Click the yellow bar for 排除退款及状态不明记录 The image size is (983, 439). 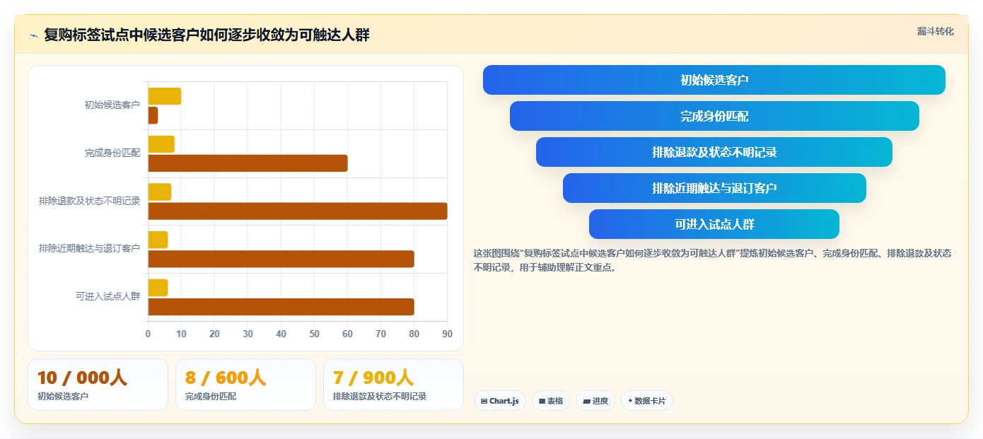pyautogui.click(x=160, y=192)
